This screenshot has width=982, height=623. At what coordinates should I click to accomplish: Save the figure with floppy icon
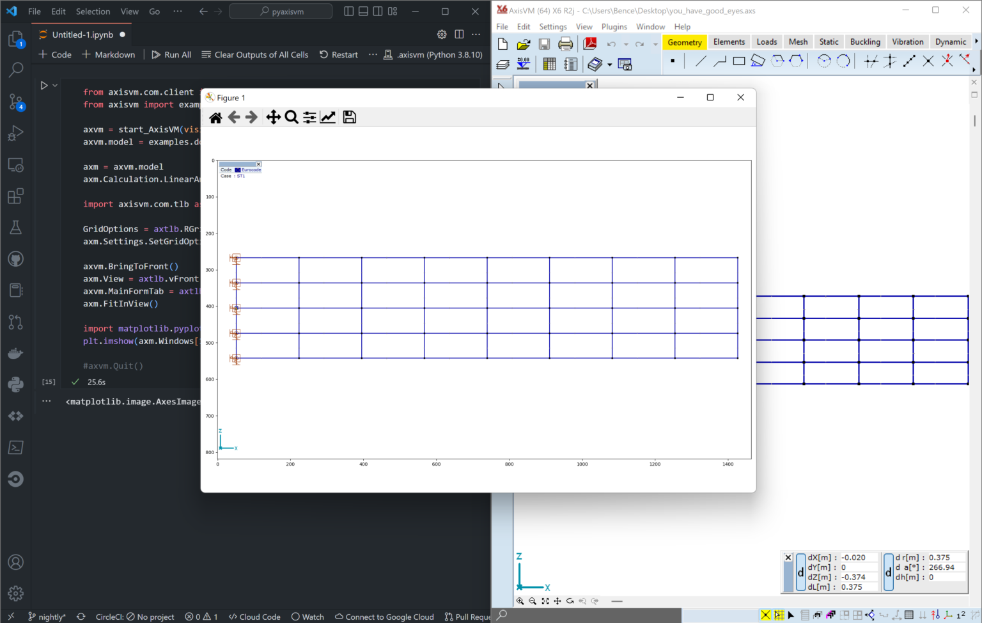pos(349,117)
